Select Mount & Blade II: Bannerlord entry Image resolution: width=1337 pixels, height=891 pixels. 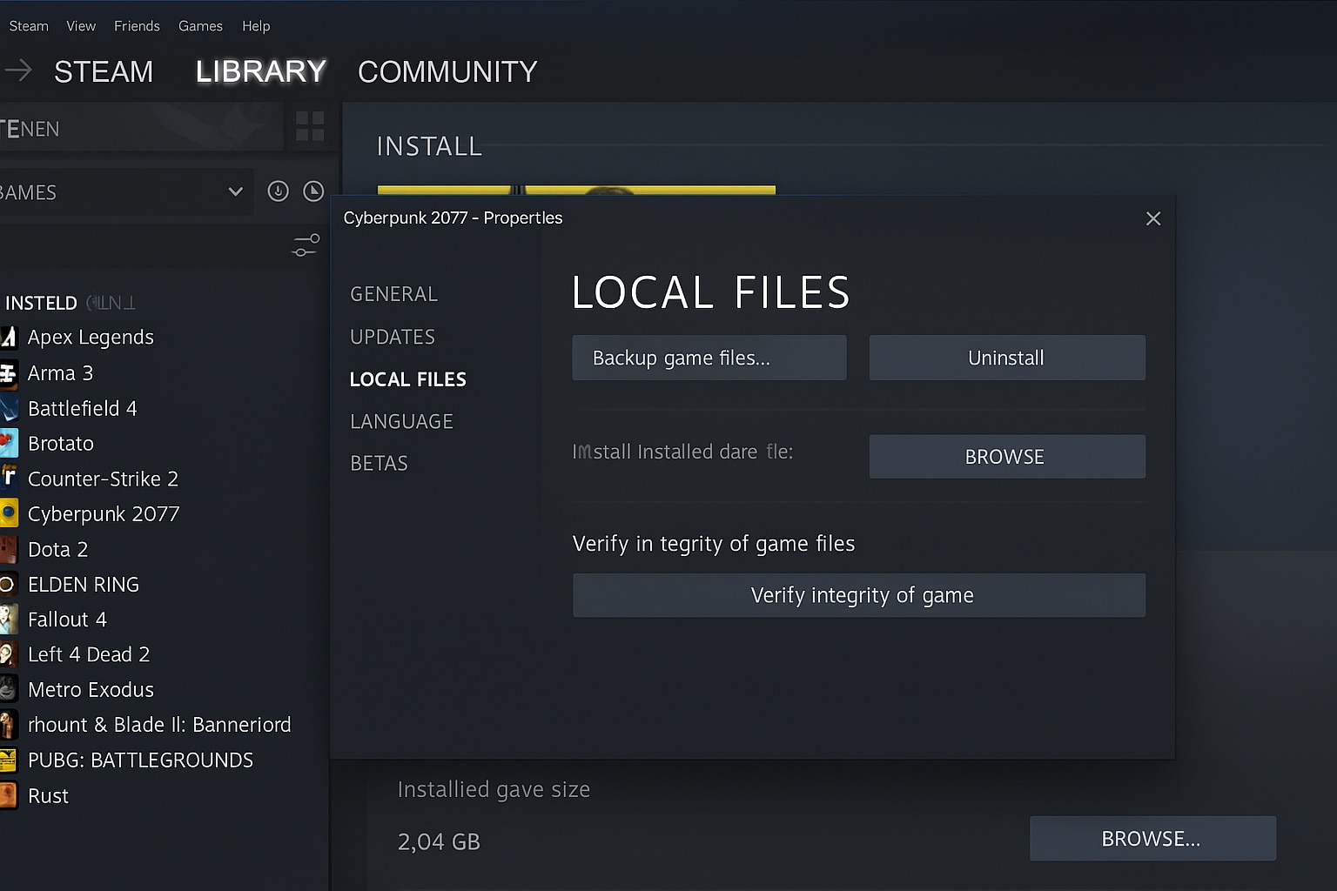[x=159, y=725]
